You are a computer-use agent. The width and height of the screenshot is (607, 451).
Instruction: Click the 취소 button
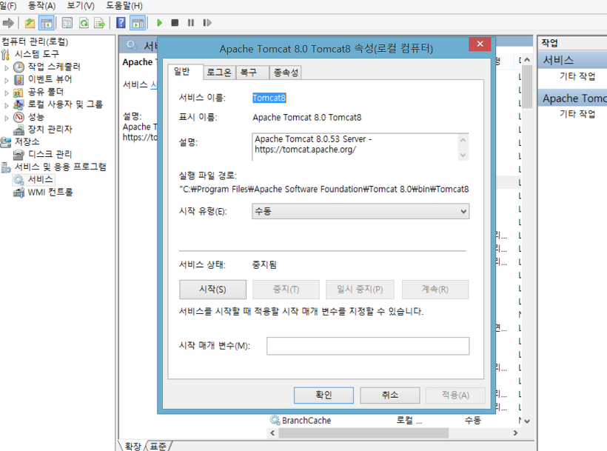coord(390,395)
